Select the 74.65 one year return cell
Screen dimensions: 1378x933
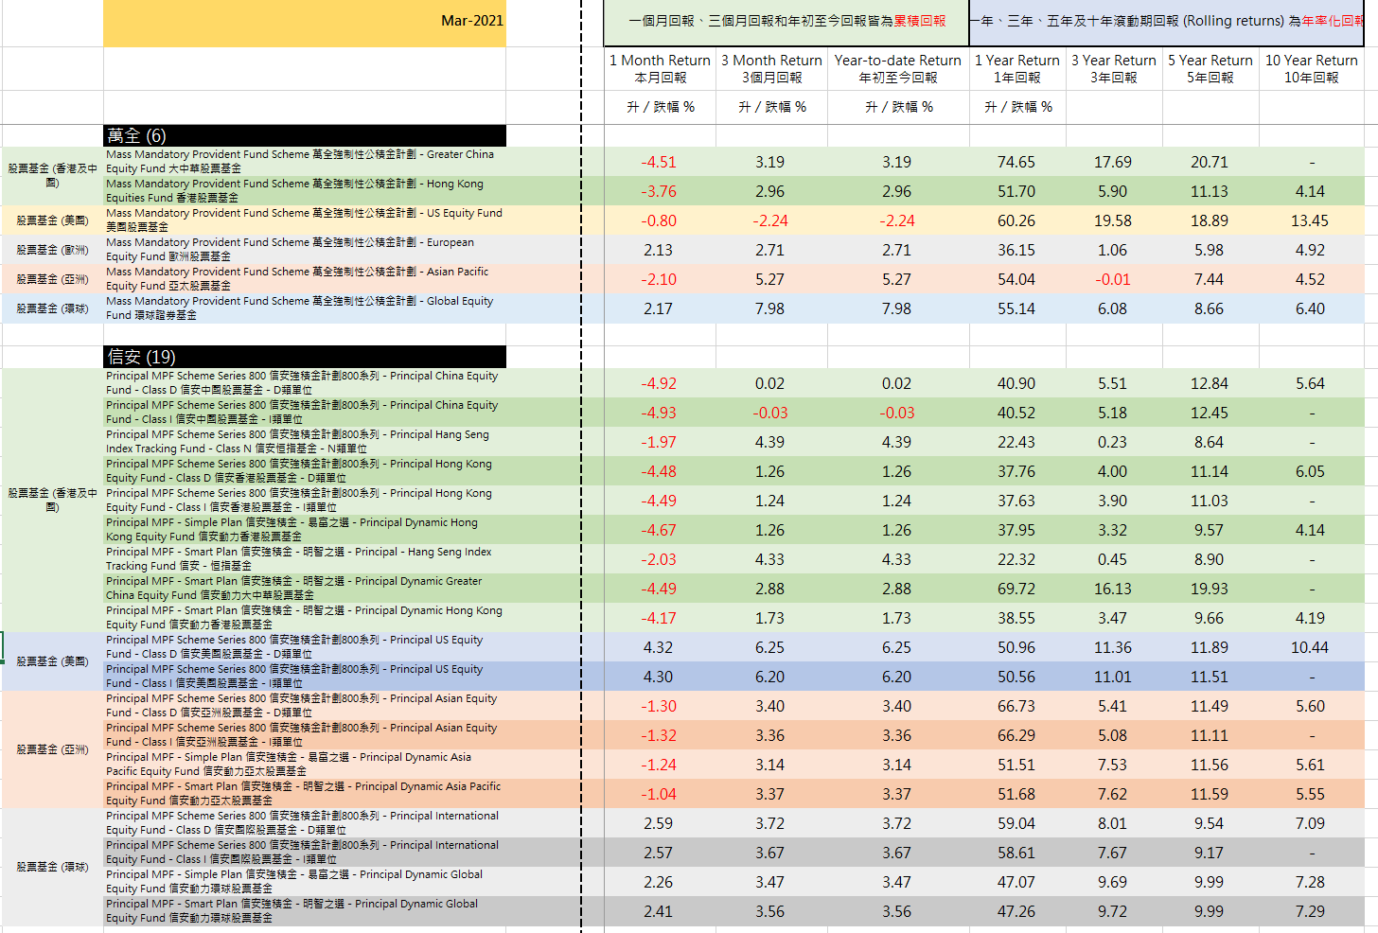(1016, 162)
